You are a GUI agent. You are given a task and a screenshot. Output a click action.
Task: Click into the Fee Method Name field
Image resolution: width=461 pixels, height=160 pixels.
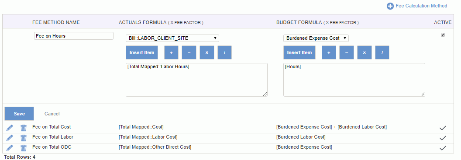pos(73,36)
